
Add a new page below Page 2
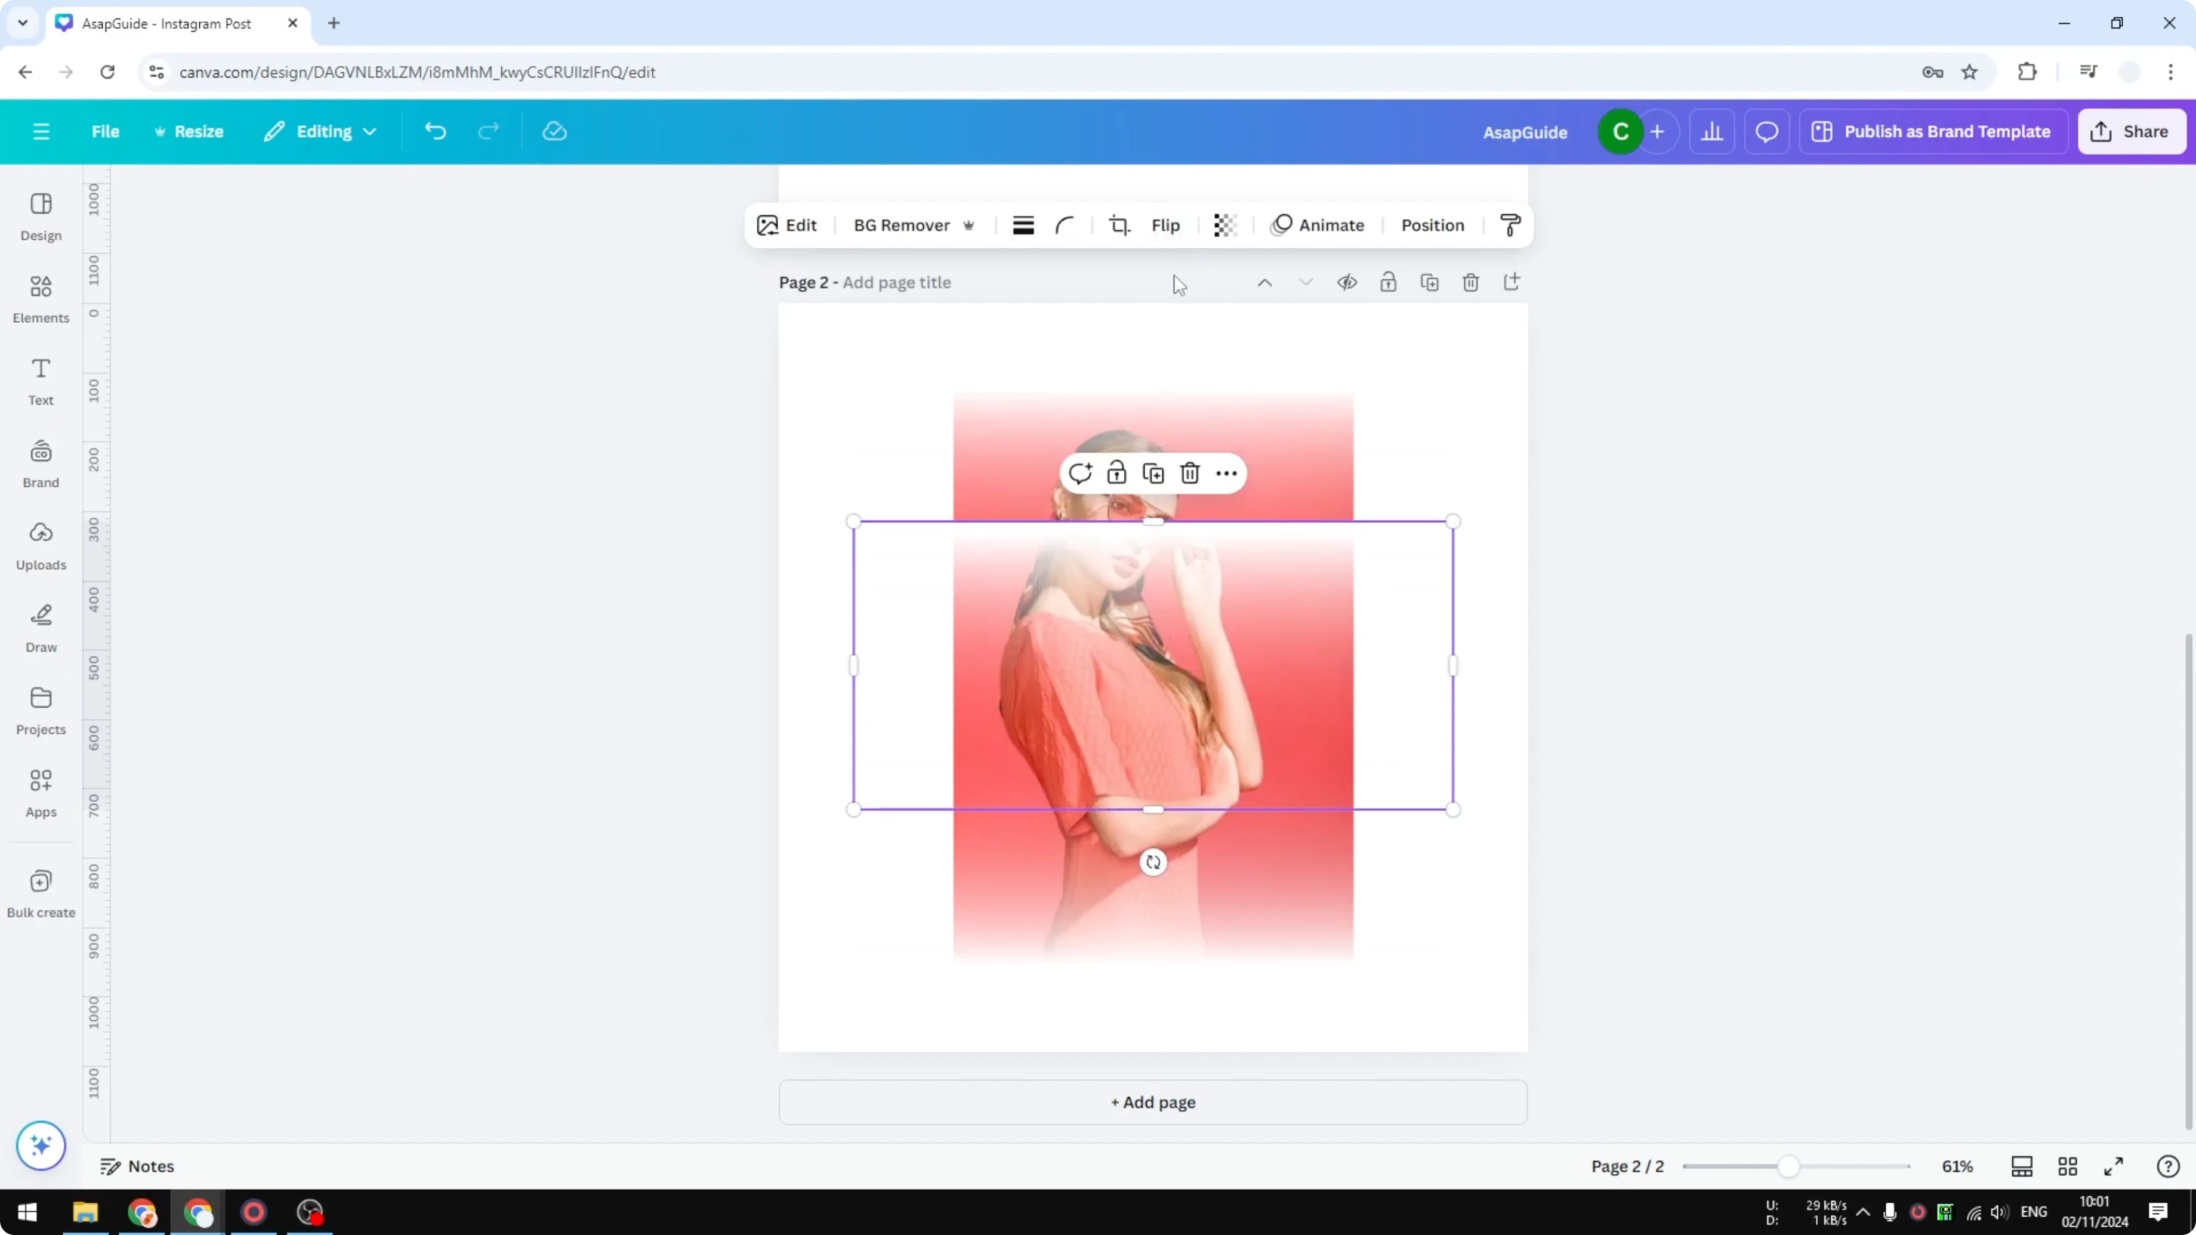1152,1102
